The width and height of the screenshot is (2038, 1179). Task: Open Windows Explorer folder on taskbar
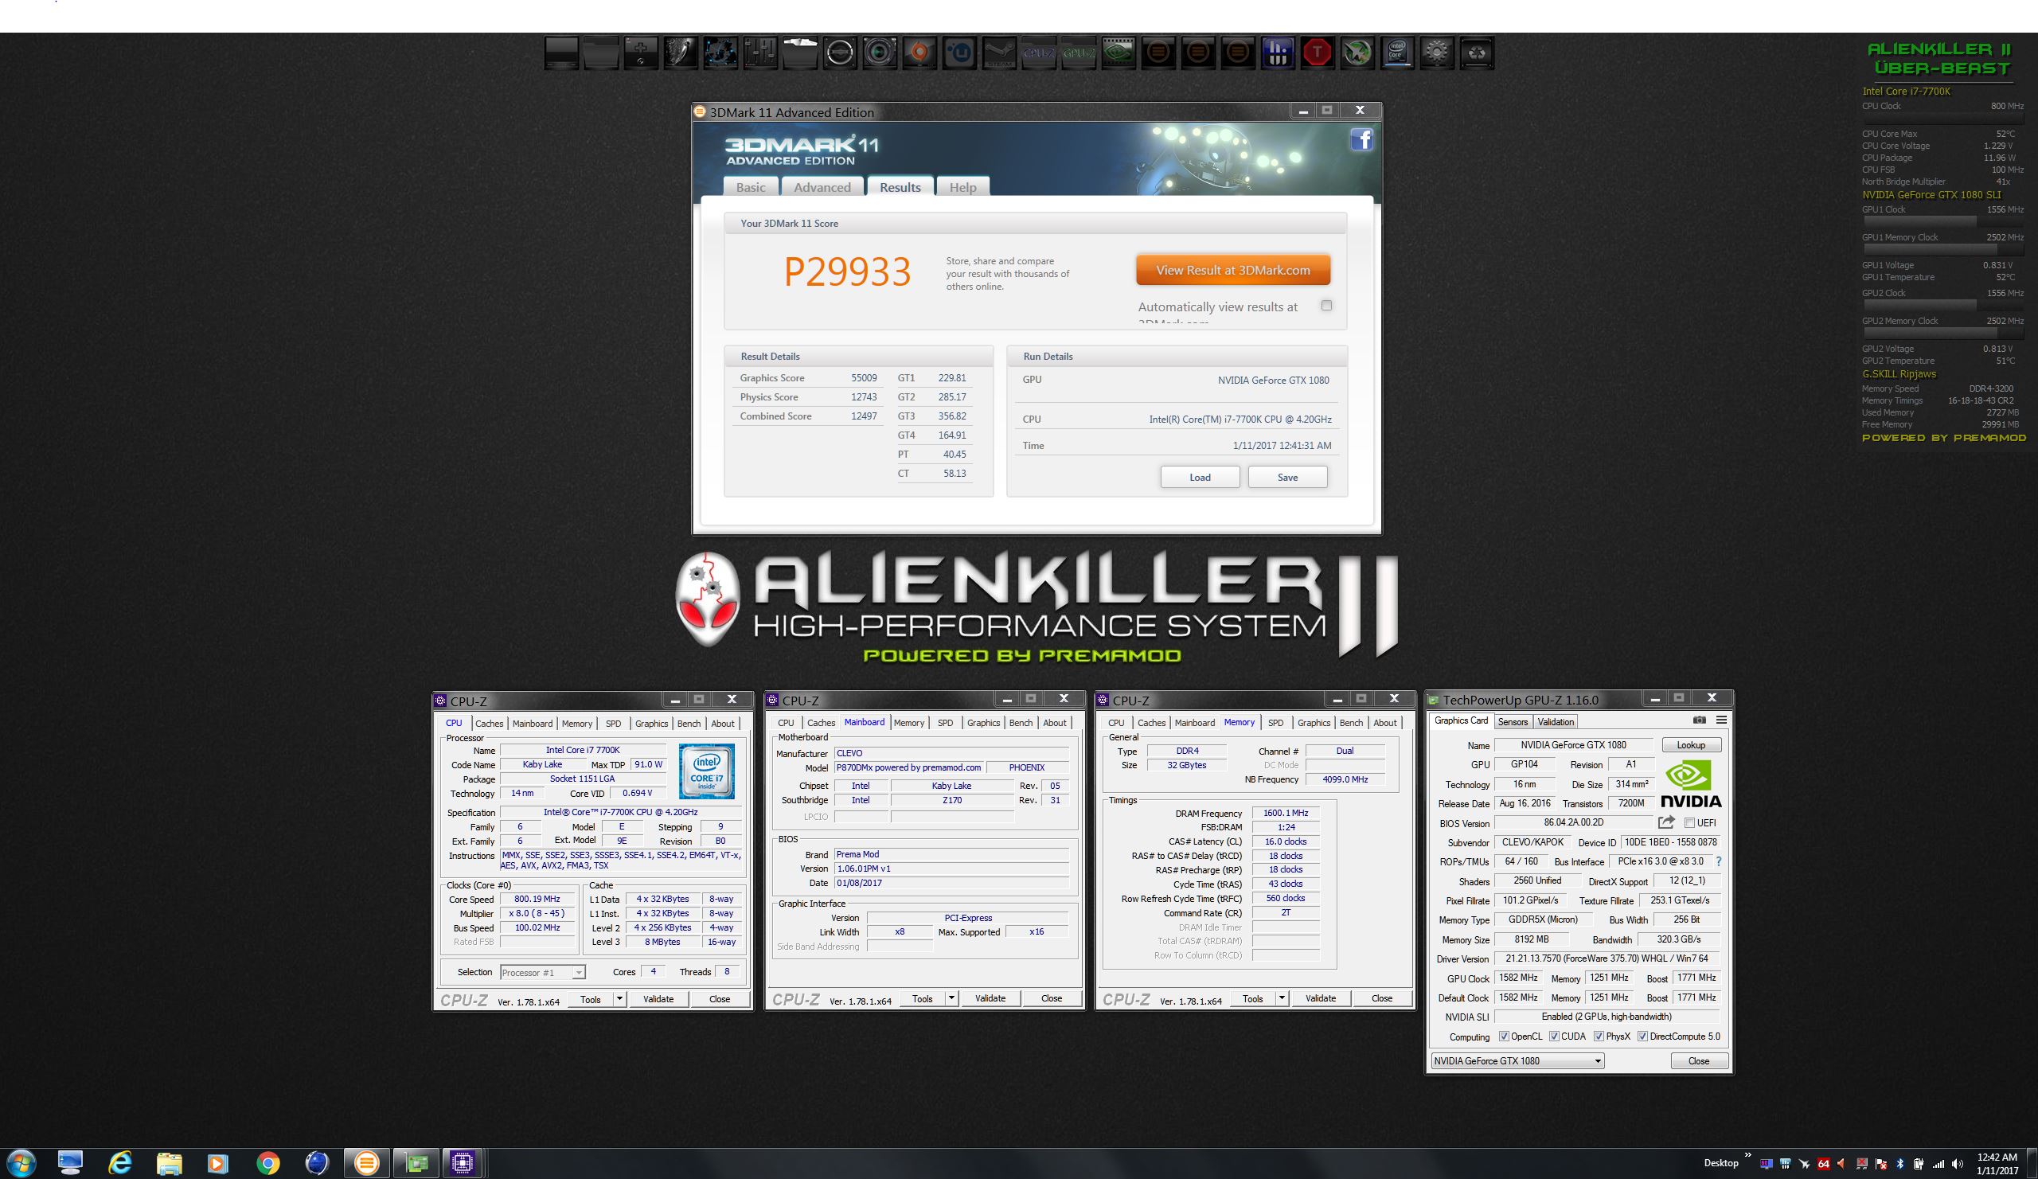169,1164
